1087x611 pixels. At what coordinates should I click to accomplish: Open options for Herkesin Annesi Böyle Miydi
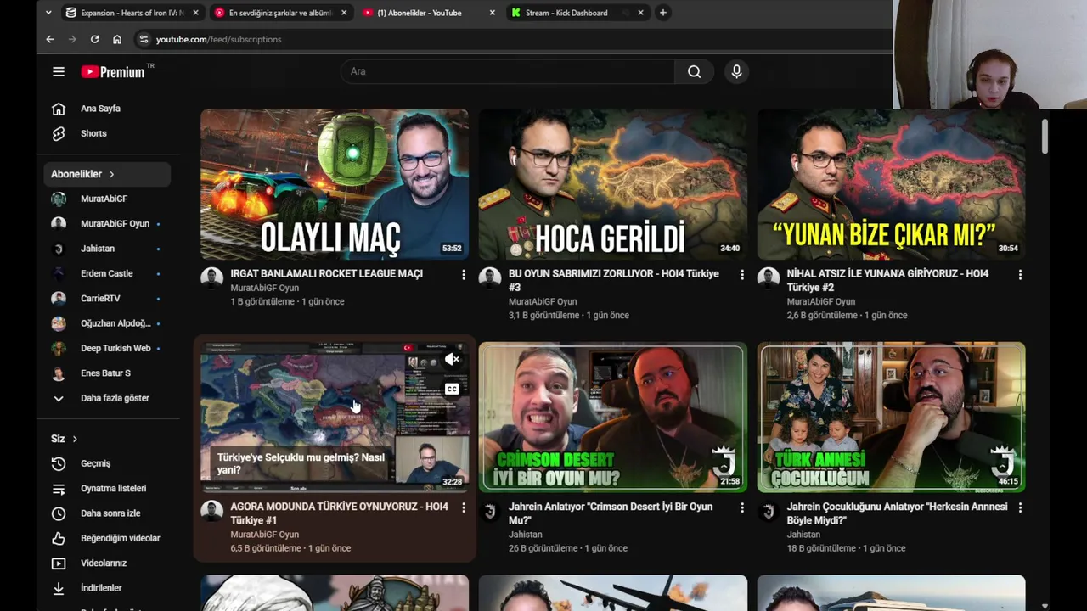[1020, 507]
